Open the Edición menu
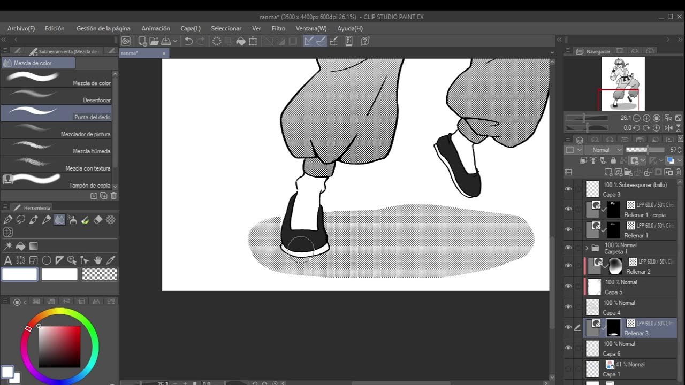 (55, 28)
